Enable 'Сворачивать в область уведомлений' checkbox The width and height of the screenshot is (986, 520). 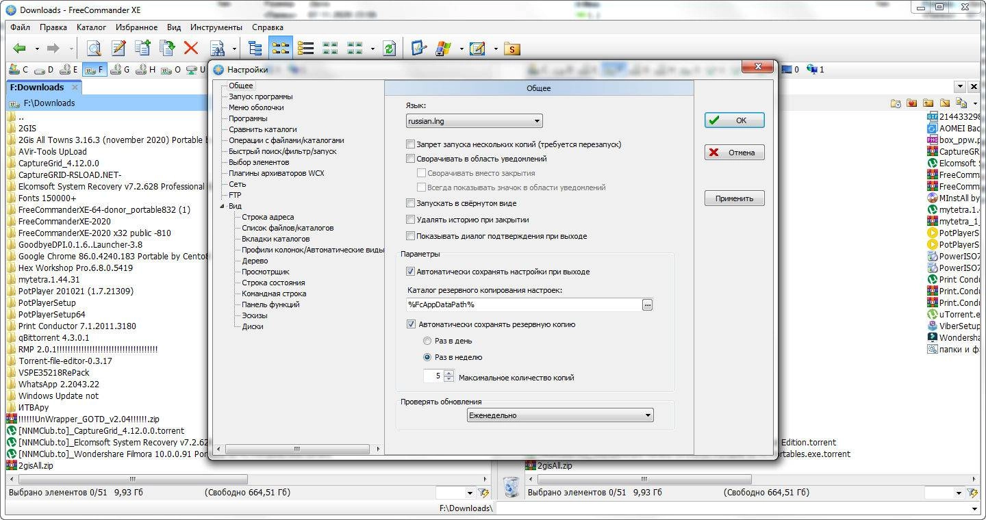click(x=410, y=159)
